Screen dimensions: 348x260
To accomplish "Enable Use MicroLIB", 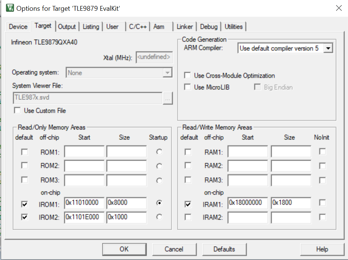I will [188, 87].
